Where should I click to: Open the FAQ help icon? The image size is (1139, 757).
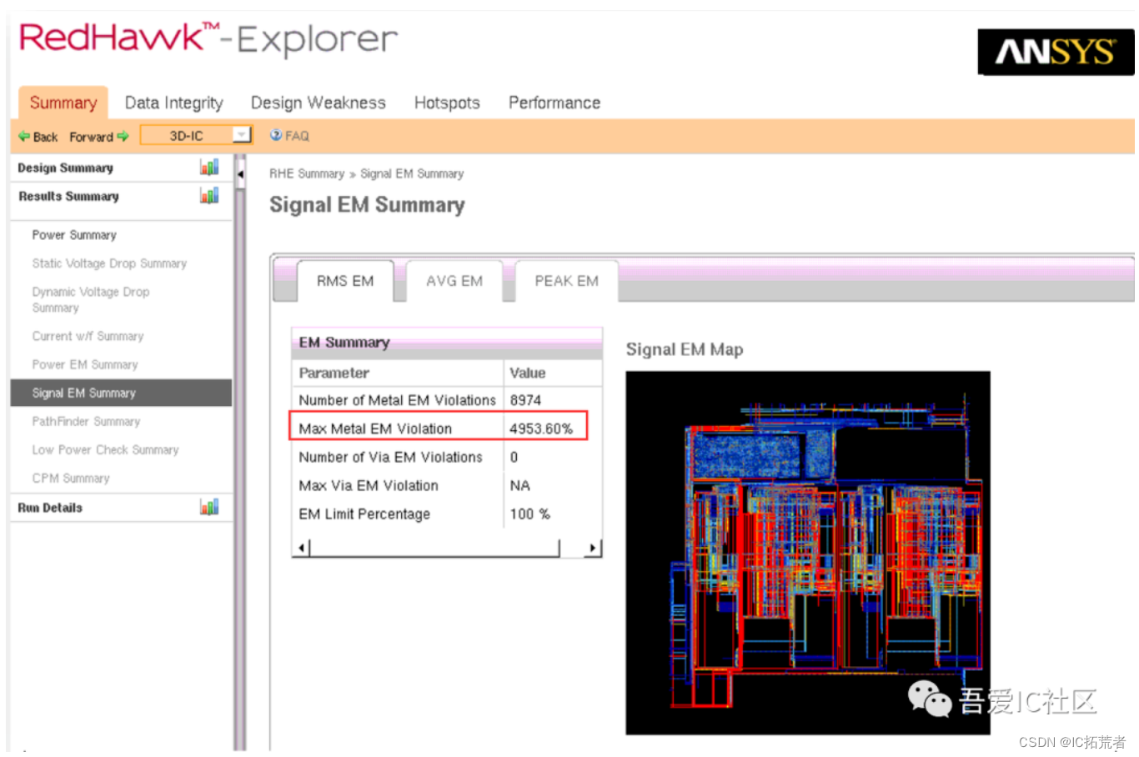click(x=276, y=135)
